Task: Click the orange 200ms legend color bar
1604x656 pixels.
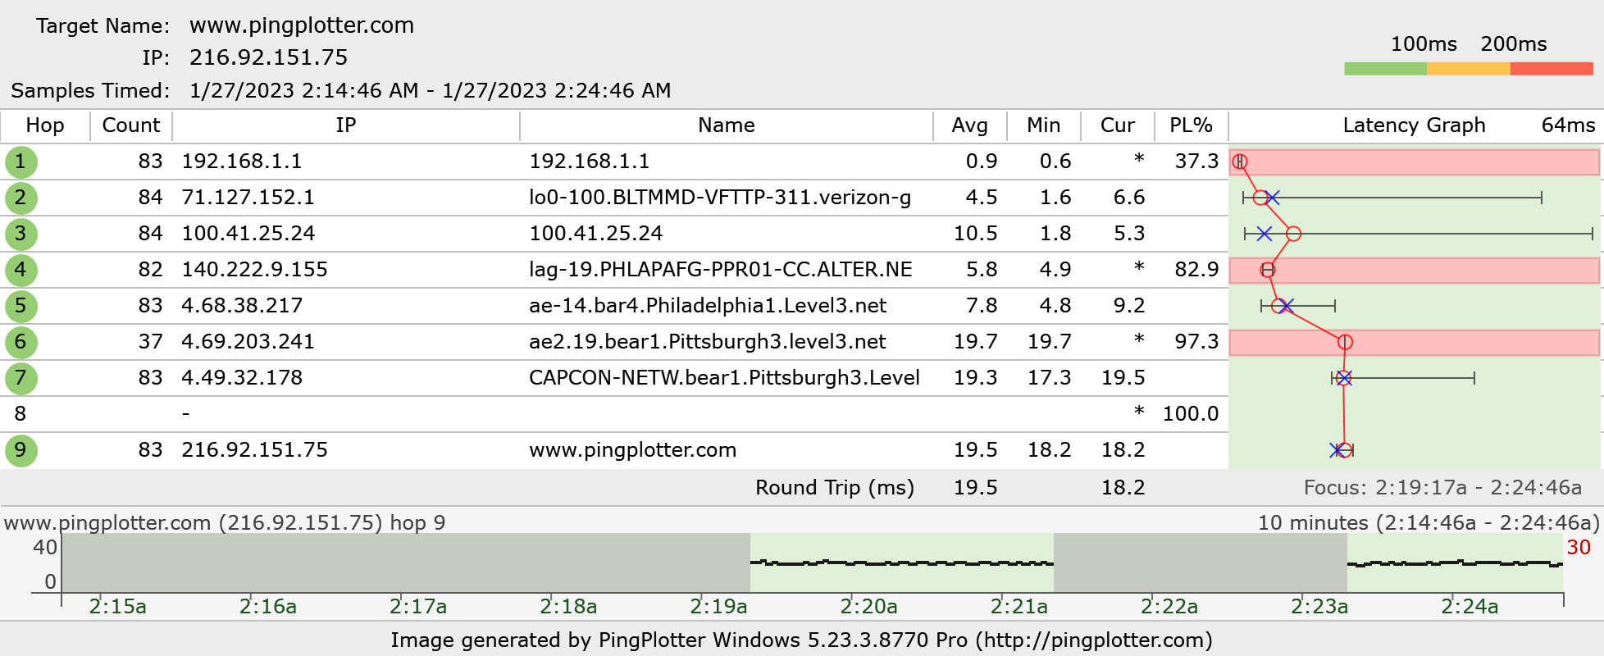Action: click(x=1469, y=69)
